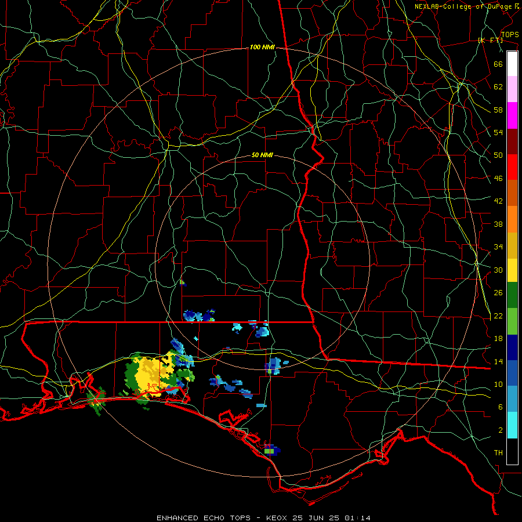Click the "66" legend value
The height and width of the screenshot is (522, 522).
coord(498,64)
